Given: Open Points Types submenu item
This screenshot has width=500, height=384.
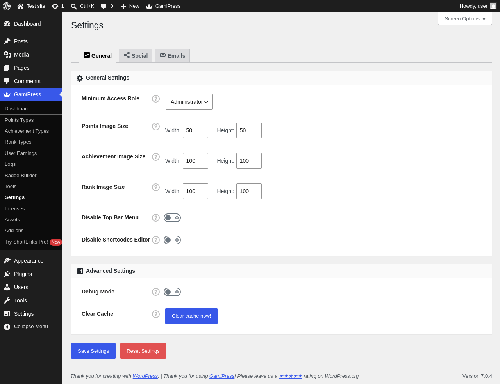Looking at the screenshot, I should pyautogui.click(x=31, y=120).
